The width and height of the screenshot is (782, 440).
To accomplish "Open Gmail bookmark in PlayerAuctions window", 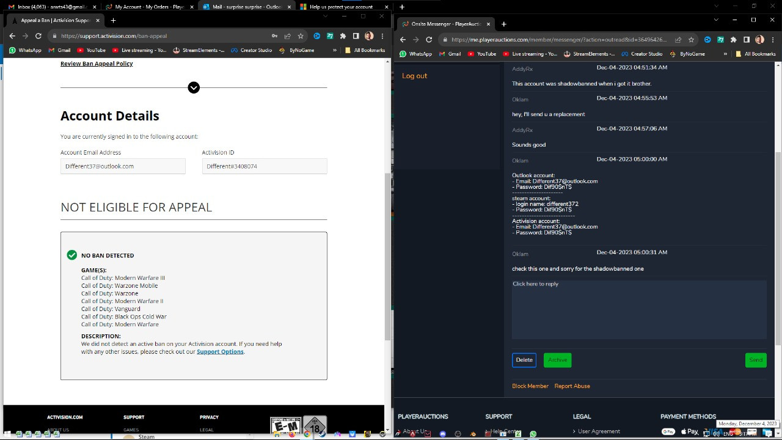I will (450, 54).
